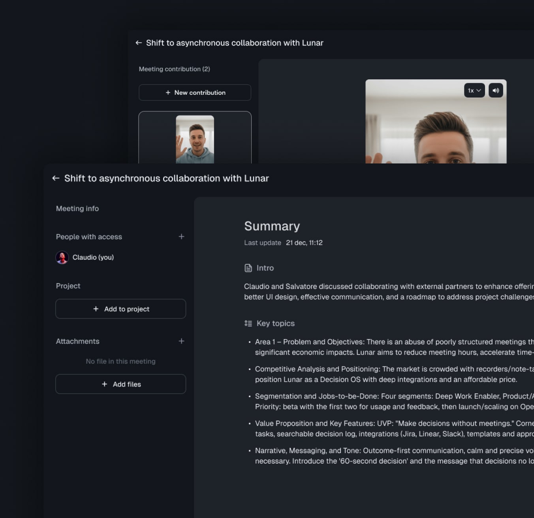Screen dimensions: 534x518
Task: Click the Value Proposition and Key Features bullet
Action: click(394, 428)
